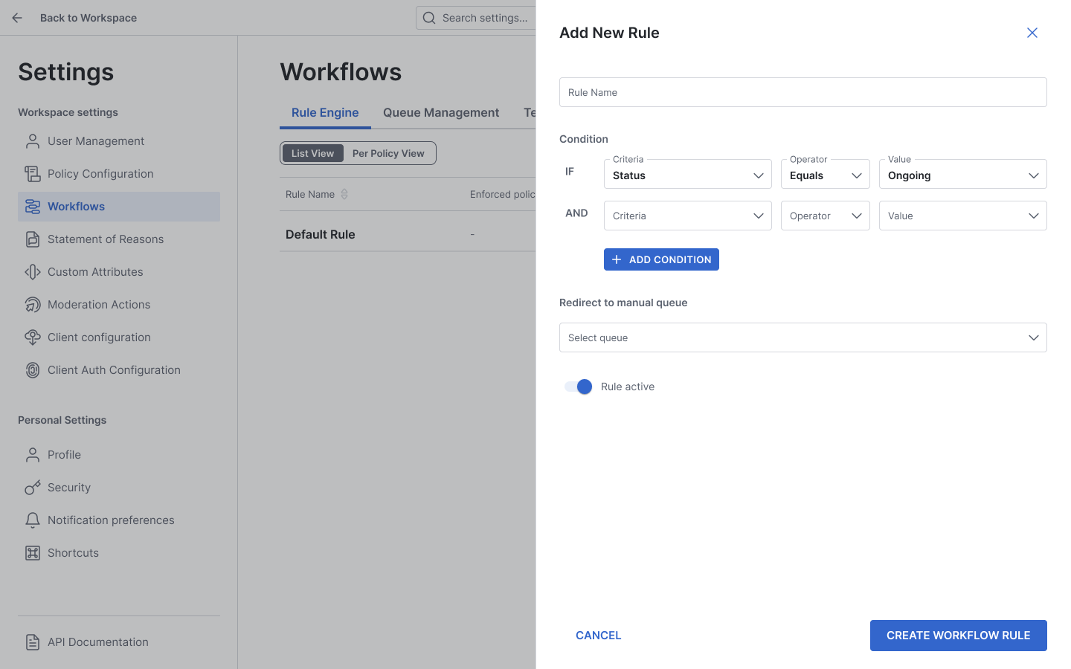Open the second Criteria dropdown

tap(687, 216)
